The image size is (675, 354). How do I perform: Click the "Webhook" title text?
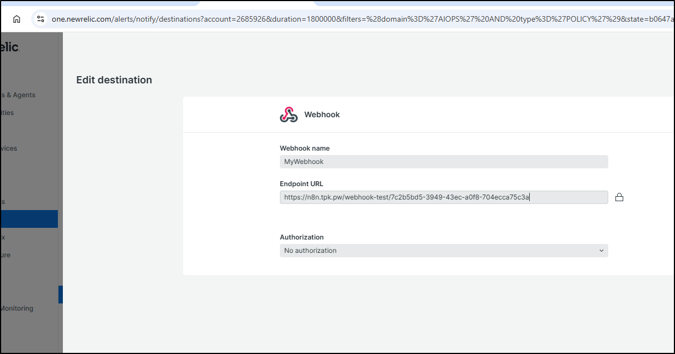point(322,114)
